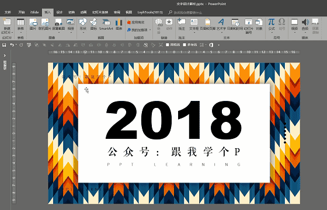Click the 图标 icons button
This screenshot has width=327, height=210.
[93, 22]
